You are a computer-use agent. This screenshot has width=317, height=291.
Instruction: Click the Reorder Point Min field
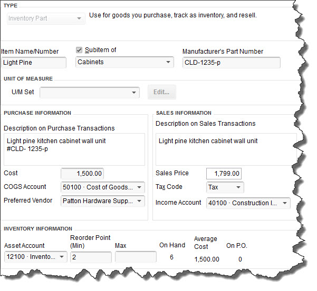(x=91, y=257)
